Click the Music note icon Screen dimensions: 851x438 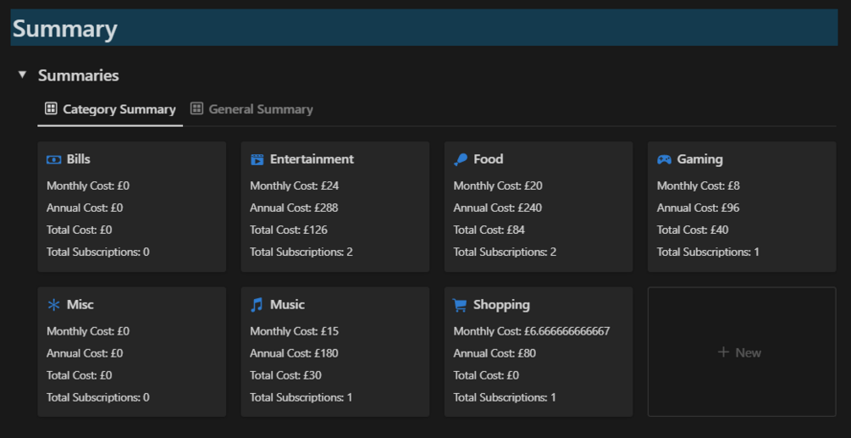click(257, 305)
